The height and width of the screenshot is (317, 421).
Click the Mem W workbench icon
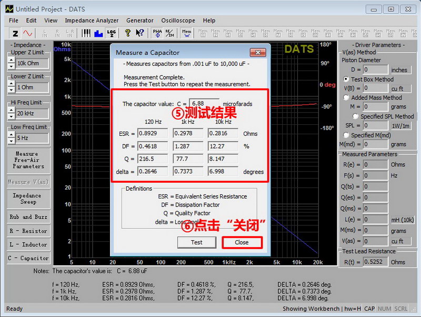pyautogui.click(x=187, y=33)
